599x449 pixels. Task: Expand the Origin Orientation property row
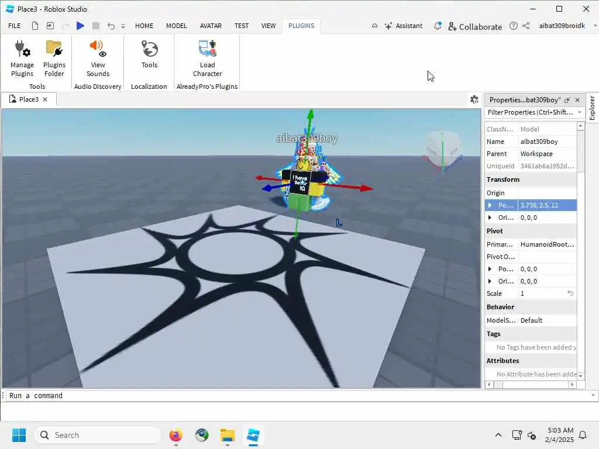[x=490, y=217]
